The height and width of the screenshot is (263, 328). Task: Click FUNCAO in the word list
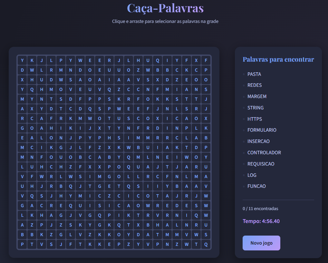(x=256, y=186)
